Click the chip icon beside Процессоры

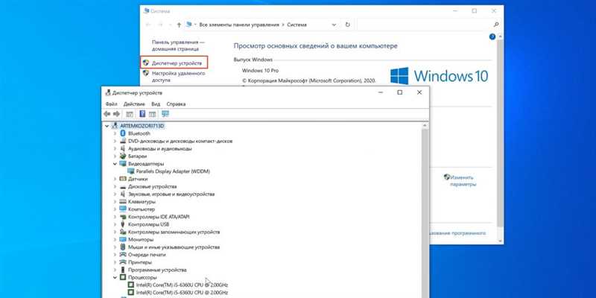point(123,278)
